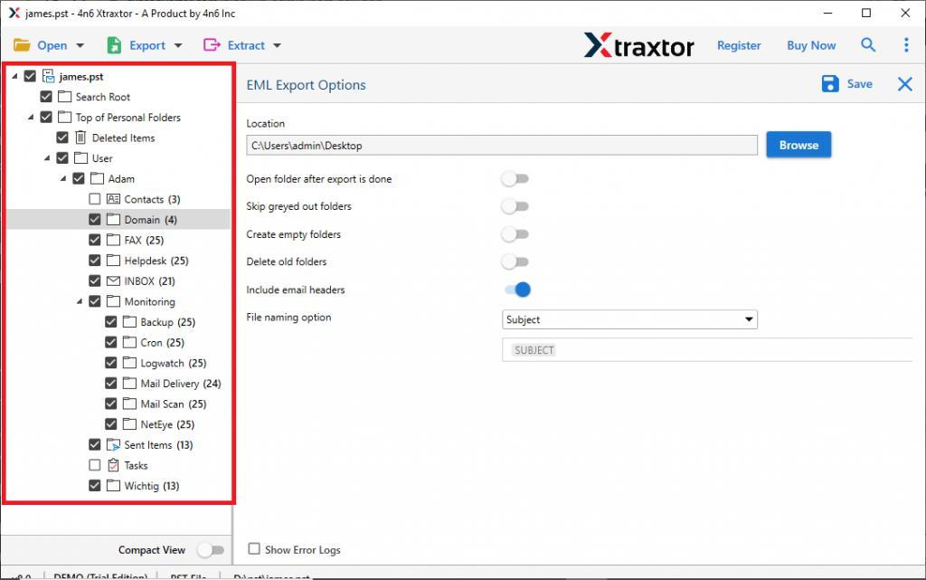The height and width of the screenshot is (580, 926).
Task: Click the pink Extract icon
Action: point(212,44)
